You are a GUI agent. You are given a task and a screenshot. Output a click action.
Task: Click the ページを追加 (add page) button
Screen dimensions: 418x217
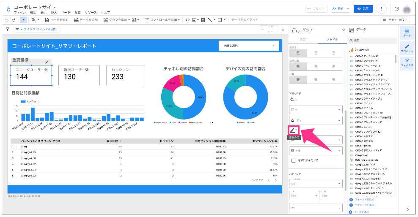click(57, 20)
